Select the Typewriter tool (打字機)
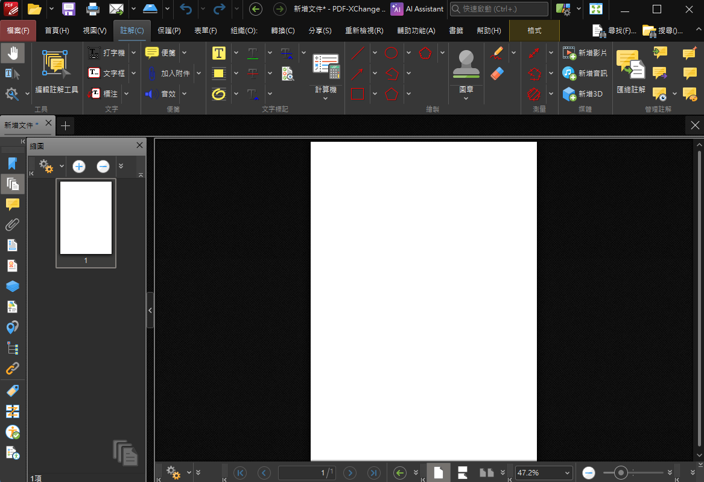Viewport: 704px width, 482px height. coord(107,53)
